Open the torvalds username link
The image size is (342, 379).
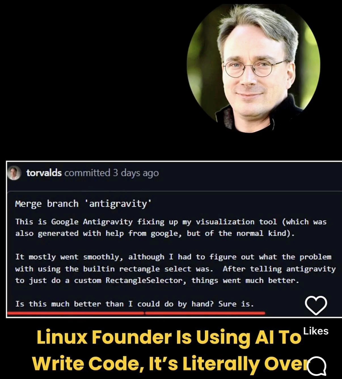pos(44,173)
